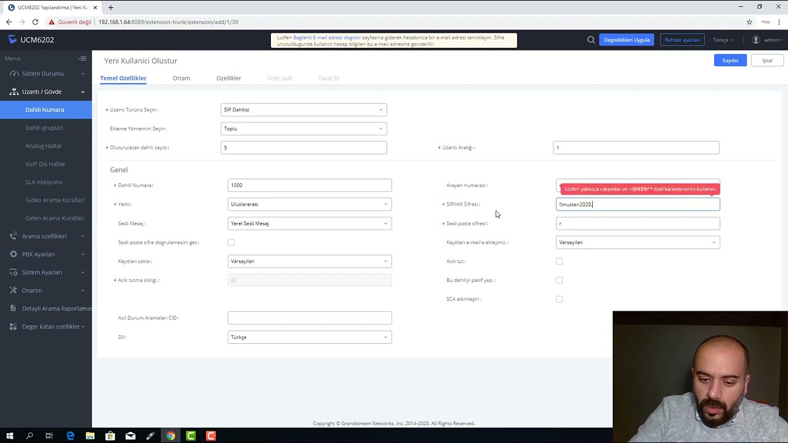This screenshot has width=788, height=443.
Task: Click the Değer katan özellikler grid icon
Action: [x=14, y=327]
